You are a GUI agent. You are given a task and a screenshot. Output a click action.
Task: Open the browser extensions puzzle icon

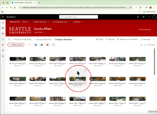coord(140,8)
